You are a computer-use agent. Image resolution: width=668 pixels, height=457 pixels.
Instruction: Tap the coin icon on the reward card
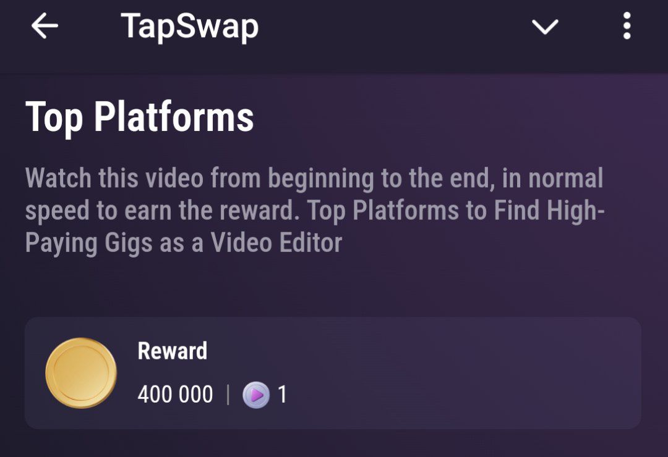(x=81, y=371)
